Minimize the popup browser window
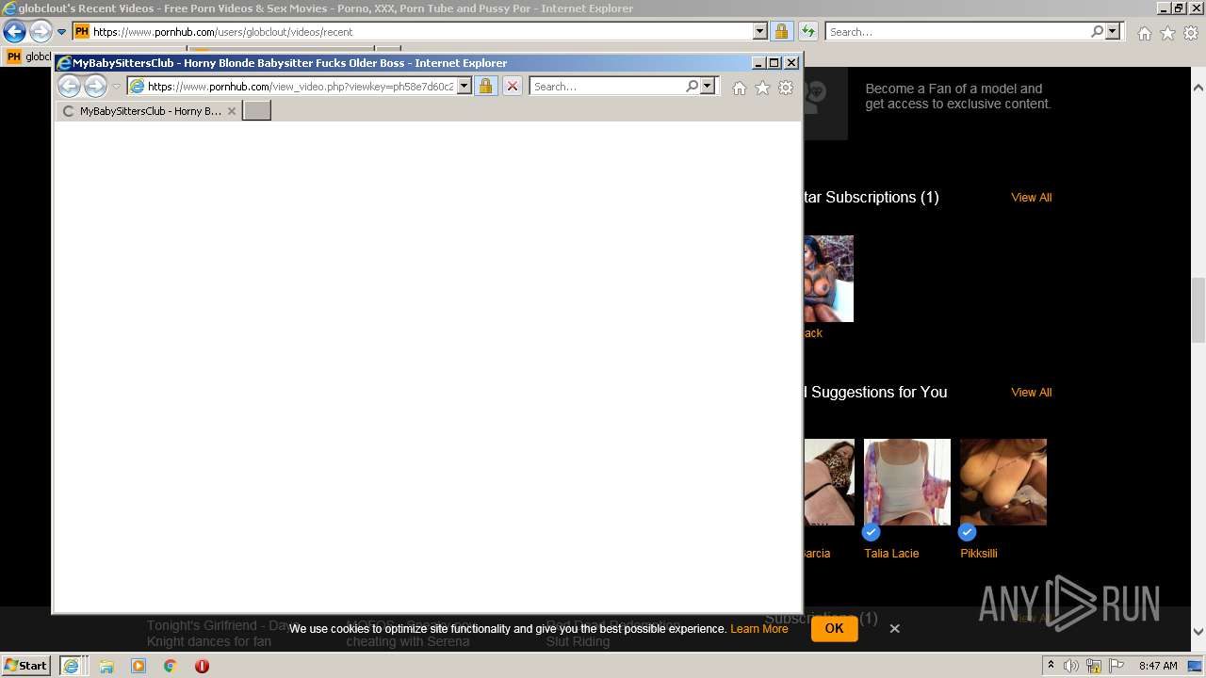Image resolution: width=1206 pixels, height=678 pixels. pyautogui.click(x=758, y=62)
